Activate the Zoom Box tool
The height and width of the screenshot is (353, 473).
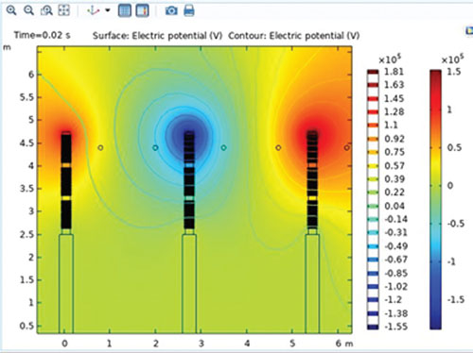pos(46,10)
